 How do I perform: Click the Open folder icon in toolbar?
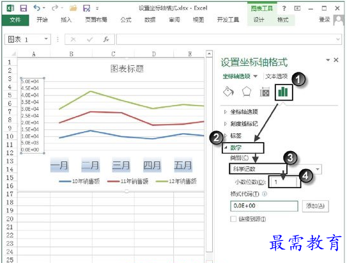tap(73, 8)
